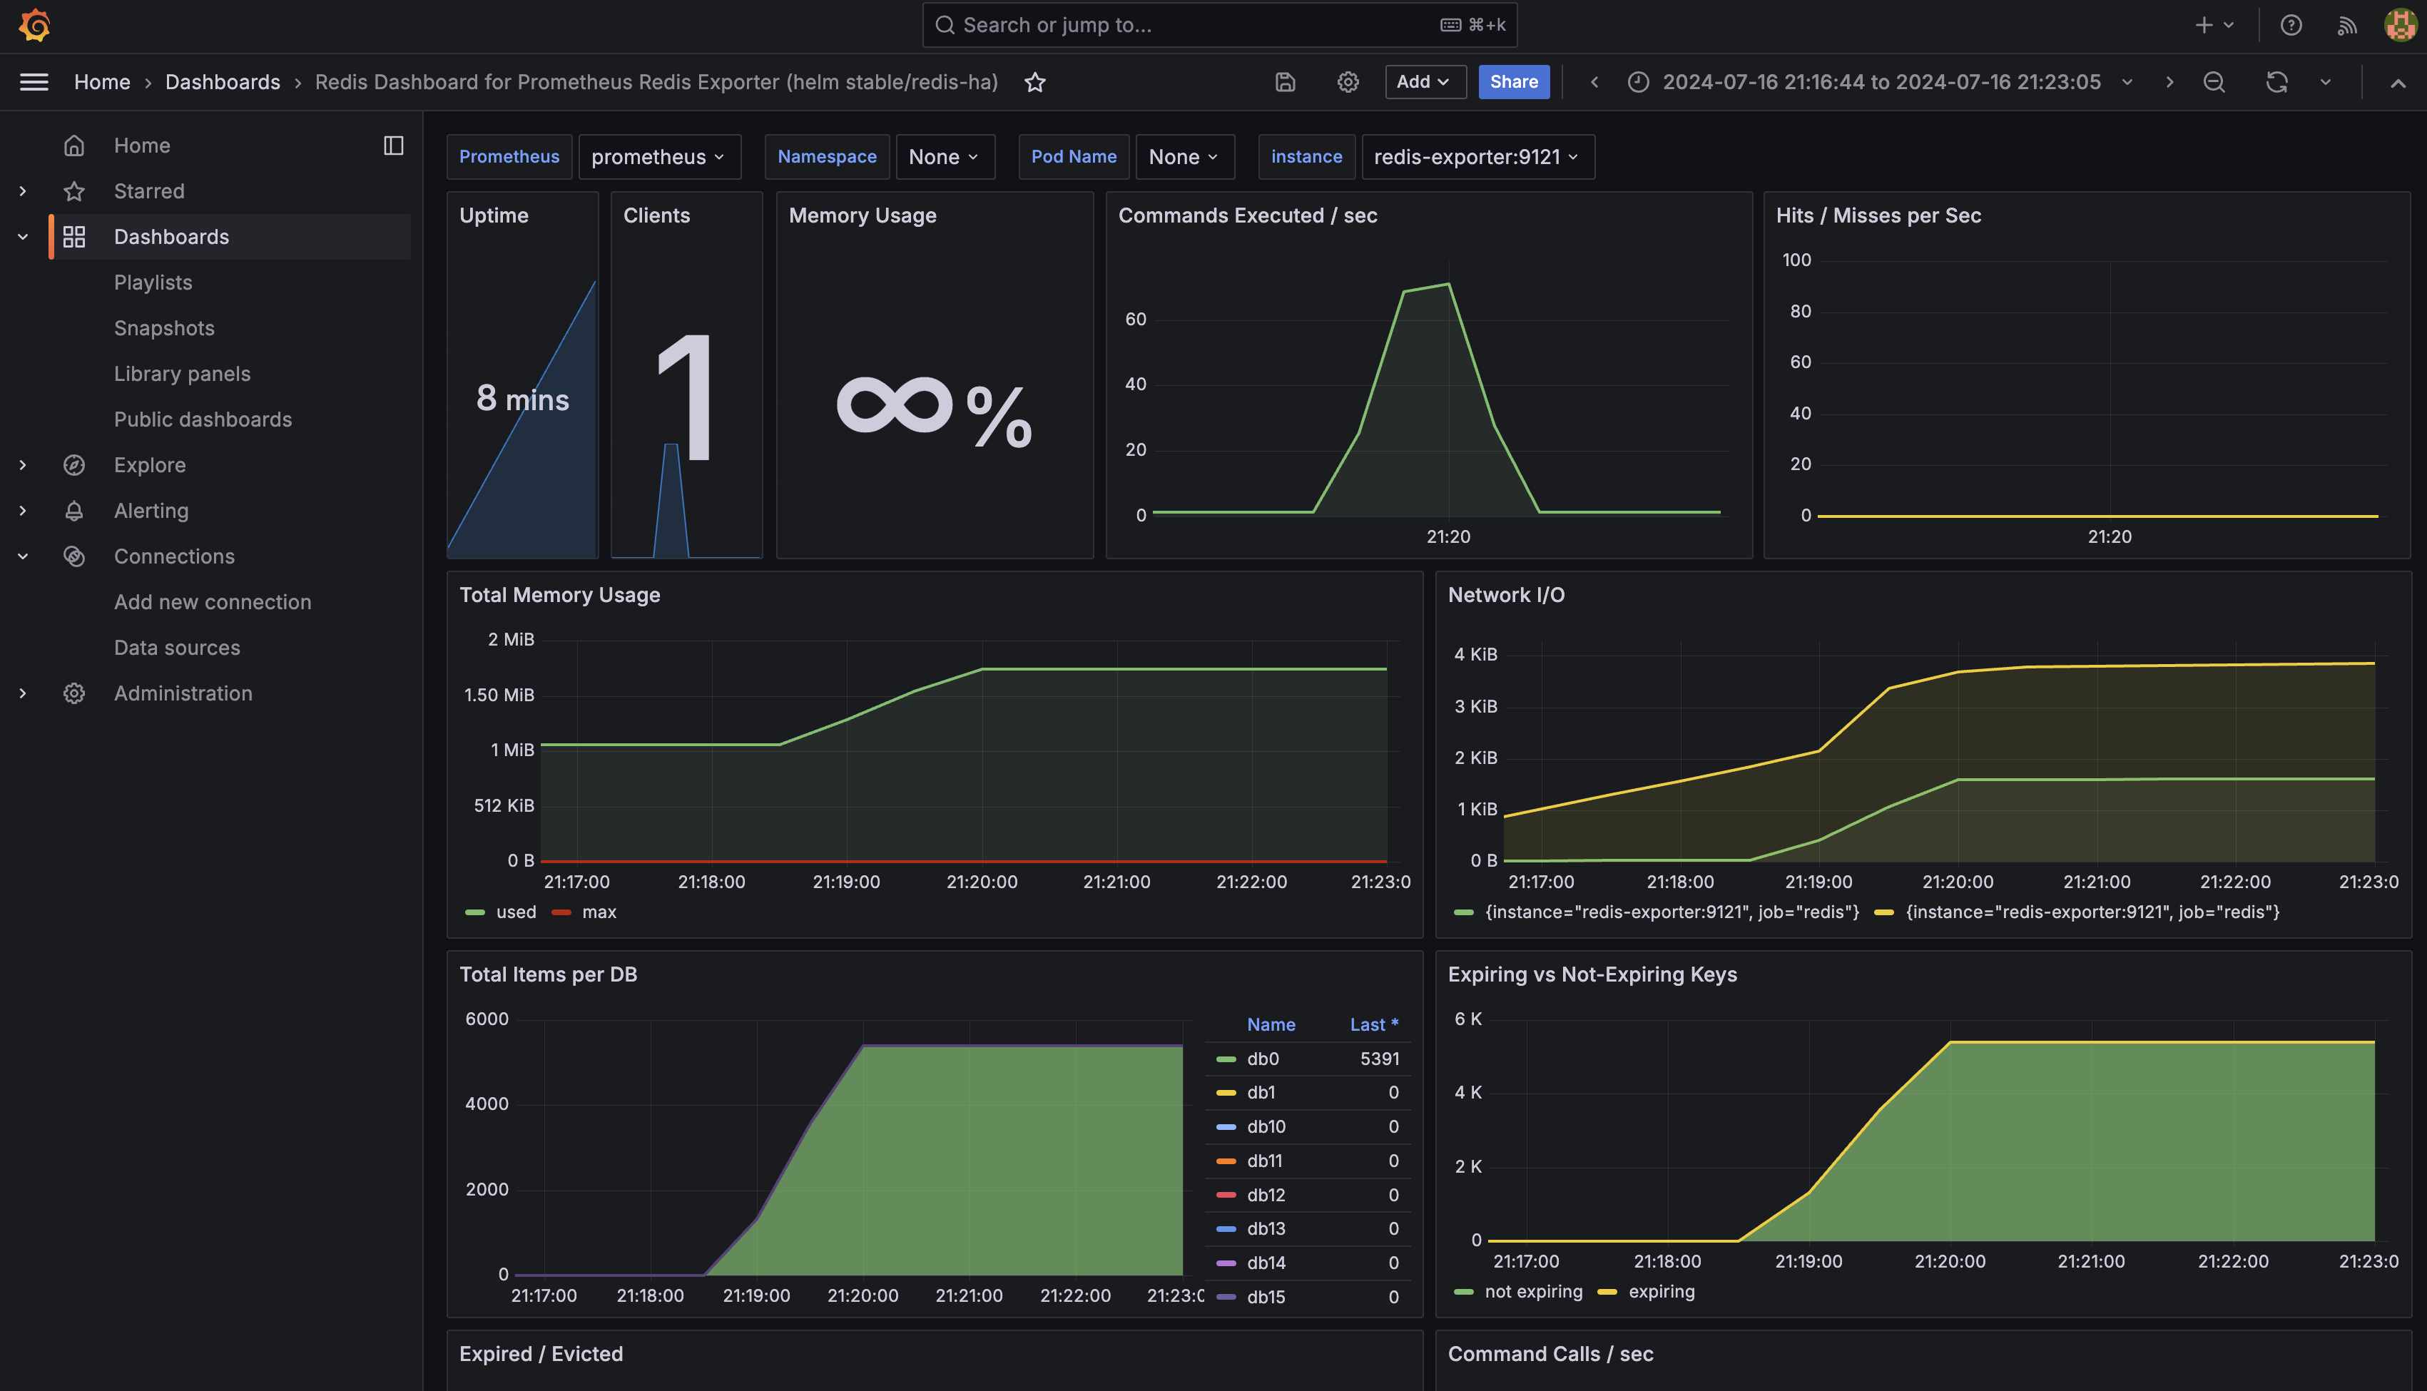Image resolution: width=2427 pixels, height=1391 pixels.
Task: Toggle the hamburger navigation menu
Action: (34, 82)
